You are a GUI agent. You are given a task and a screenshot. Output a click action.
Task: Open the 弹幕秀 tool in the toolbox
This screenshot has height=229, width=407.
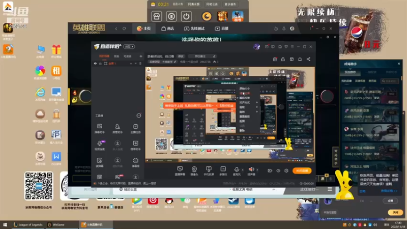(135, 162)
